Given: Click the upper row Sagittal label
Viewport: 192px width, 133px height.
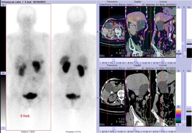Looking at the screenshot, I should pos(138,2).
